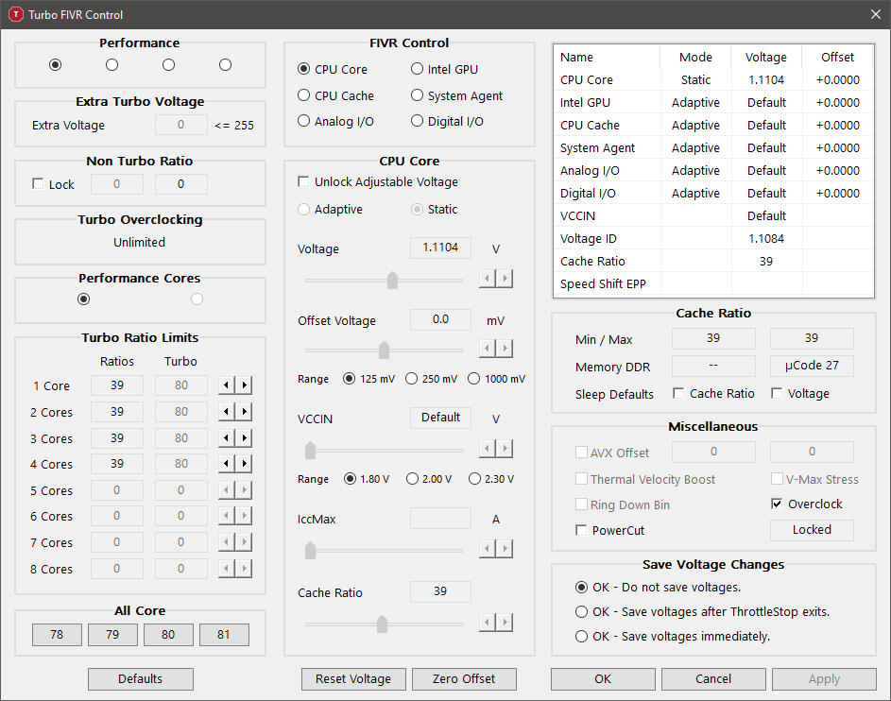
Task: Click the Cache Ratio Max value field
Action: point(812,338)
